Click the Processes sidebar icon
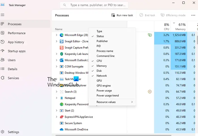Viewport: 198px width, 136px height. 2,24
